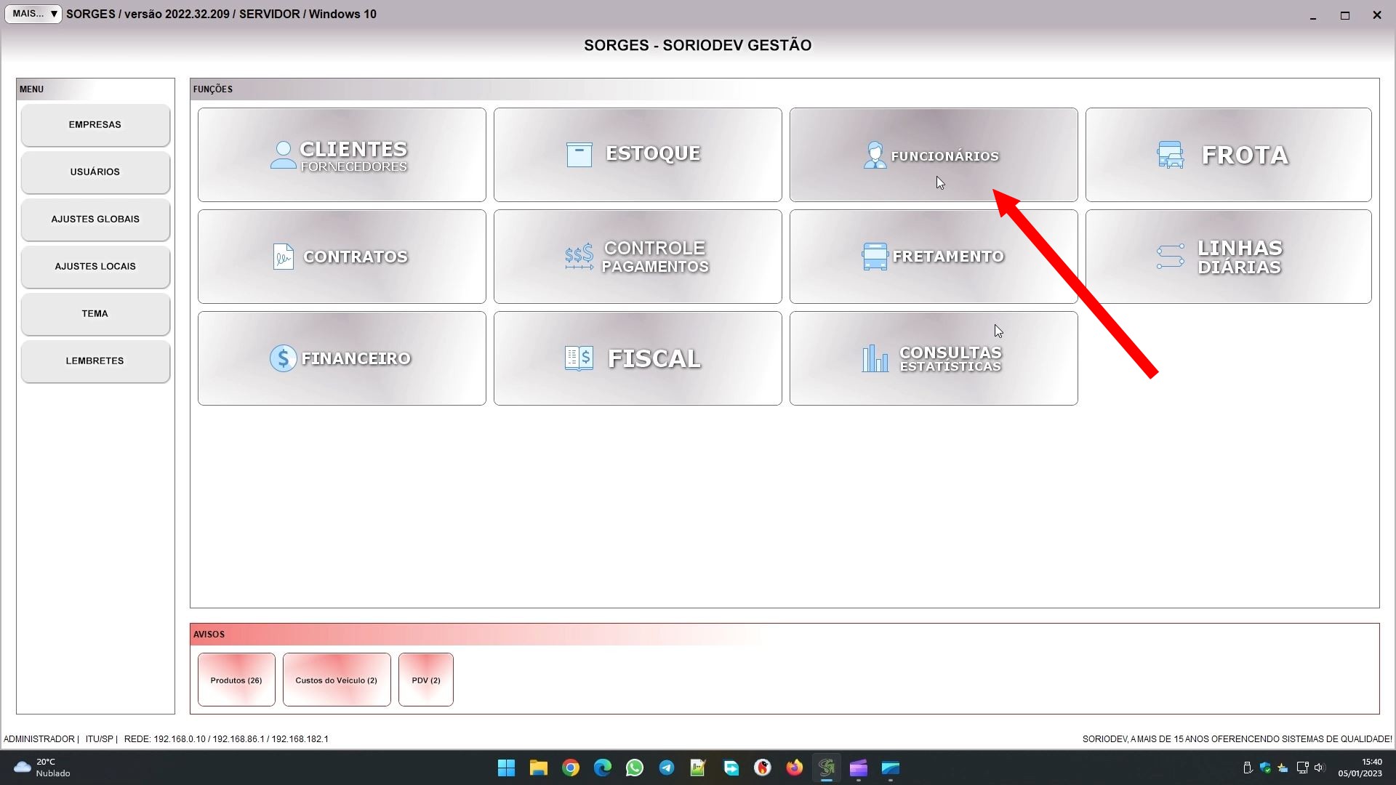This screenshot has height=785, width=1396.
Task: Open Windows Security tray icon
Action: click(x=1265, y=768)
